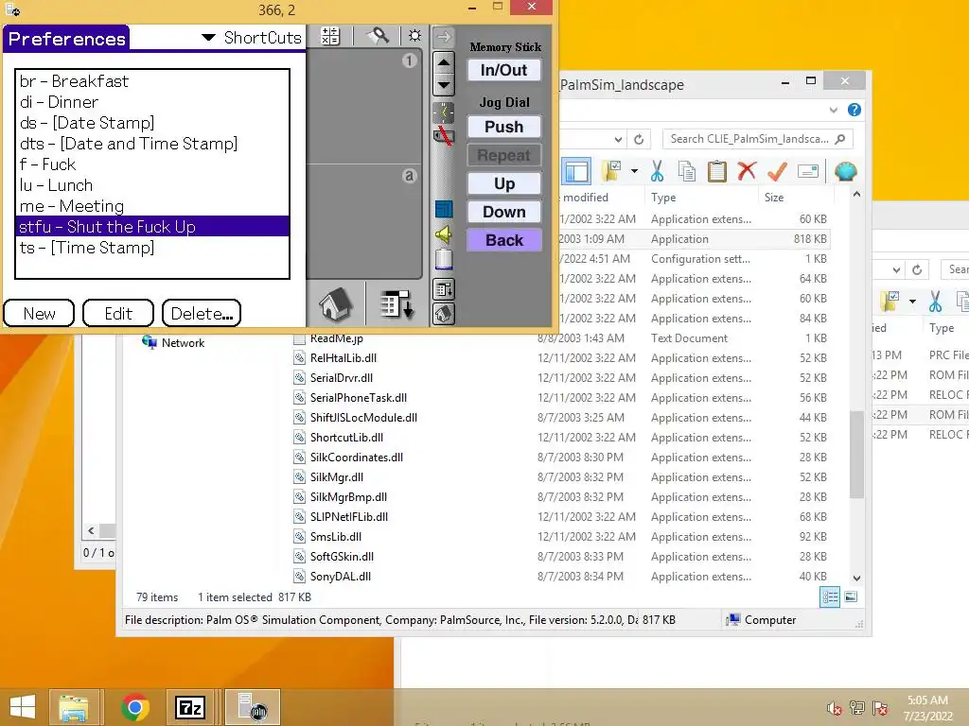Expand the ribbon chevron beside Help
969x726 pixels.
click(x=833, y=111)
